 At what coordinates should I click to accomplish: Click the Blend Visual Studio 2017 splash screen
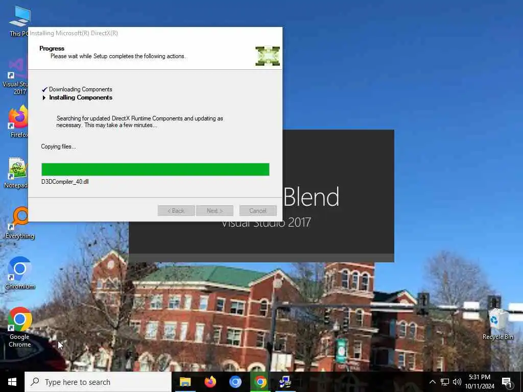[x=338, y=196]
